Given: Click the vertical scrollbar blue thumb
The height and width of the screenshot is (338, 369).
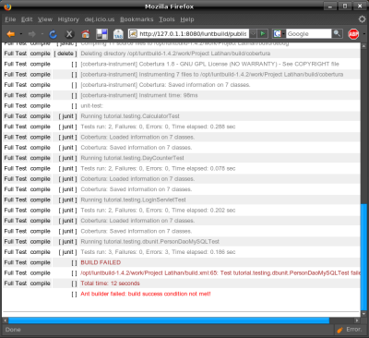Looking at the screenshot, I should pos(363,257).
